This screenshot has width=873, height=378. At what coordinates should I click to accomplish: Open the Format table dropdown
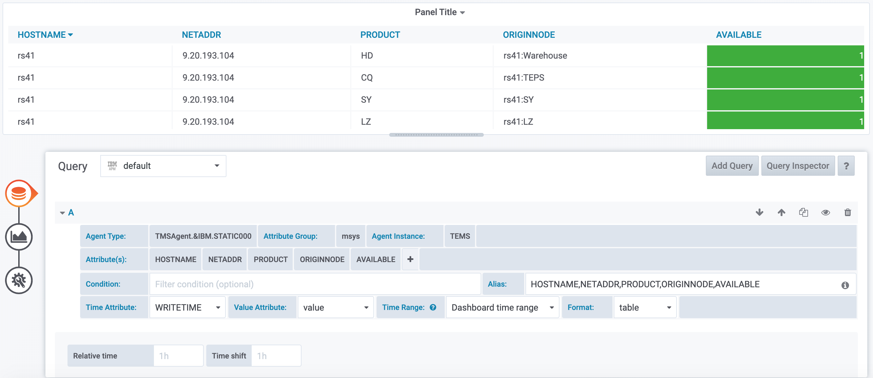645,307
